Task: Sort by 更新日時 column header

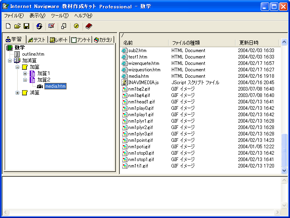Action: pyautogui.click(x=257, y=43)
